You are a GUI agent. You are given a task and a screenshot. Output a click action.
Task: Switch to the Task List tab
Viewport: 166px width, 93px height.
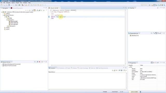[x=92, y=68]
